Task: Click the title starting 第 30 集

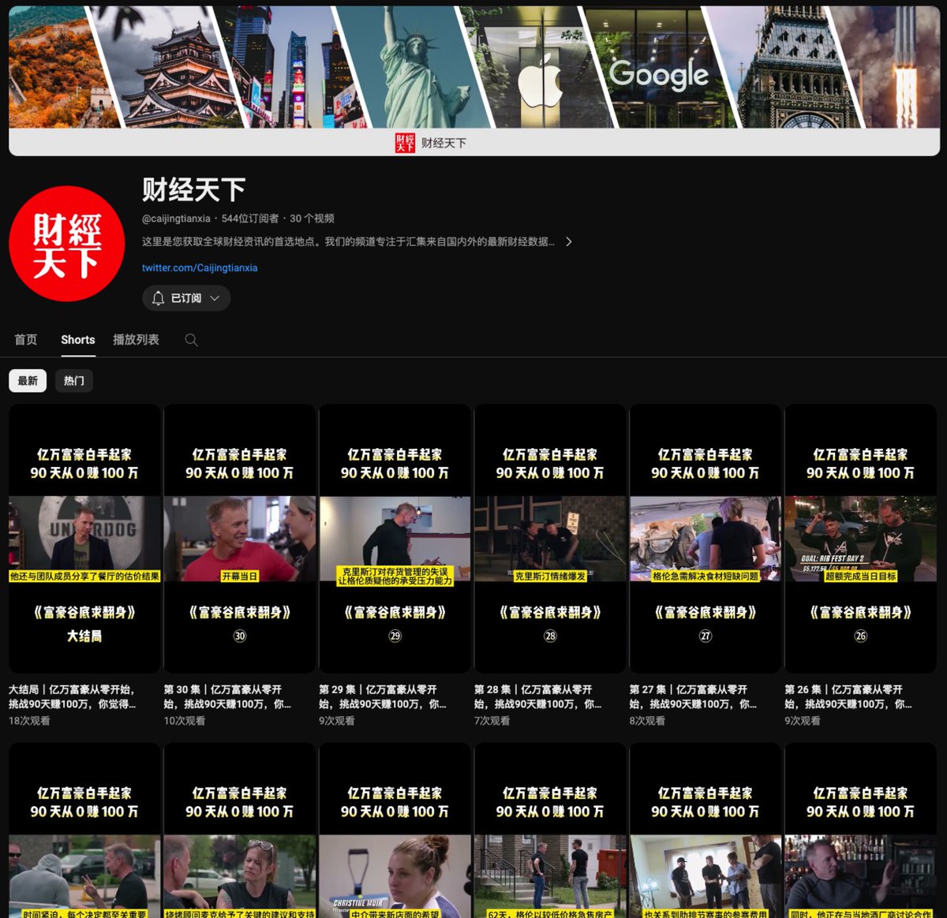Action: (227, 696)
